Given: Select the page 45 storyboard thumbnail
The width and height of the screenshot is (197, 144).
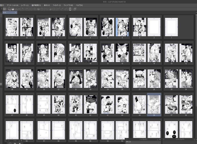Looking at the screenshot, I should click(x=44, y=104).
